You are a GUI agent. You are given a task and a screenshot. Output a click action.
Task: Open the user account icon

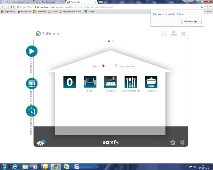174,33
